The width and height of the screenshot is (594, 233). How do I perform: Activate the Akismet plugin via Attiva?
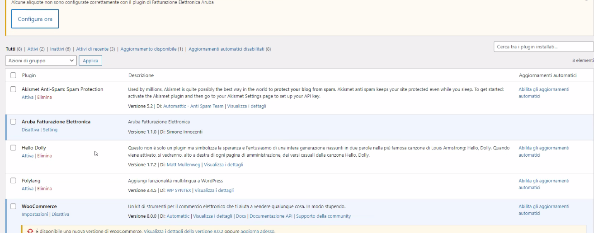tap(28, 97)
